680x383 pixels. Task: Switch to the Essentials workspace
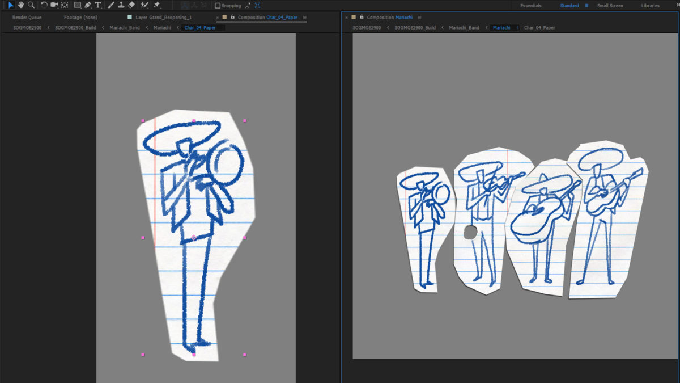pos(530,6)
